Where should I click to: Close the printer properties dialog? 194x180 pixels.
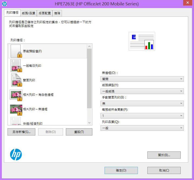(188, 3)
